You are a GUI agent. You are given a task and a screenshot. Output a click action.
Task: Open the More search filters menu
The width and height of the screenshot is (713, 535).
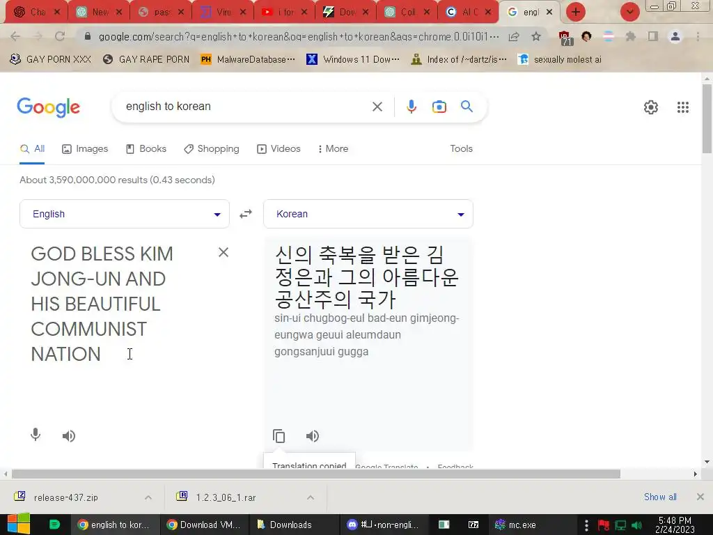click(334, 149)
